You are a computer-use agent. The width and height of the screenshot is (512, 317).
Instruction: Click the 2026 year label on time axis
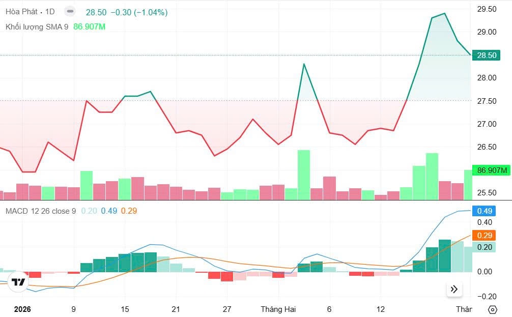[22, 309]
